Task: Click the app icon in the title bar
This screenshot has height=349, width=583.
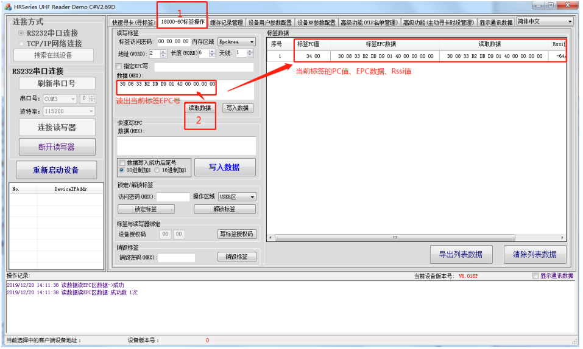Action: point(7,5)
